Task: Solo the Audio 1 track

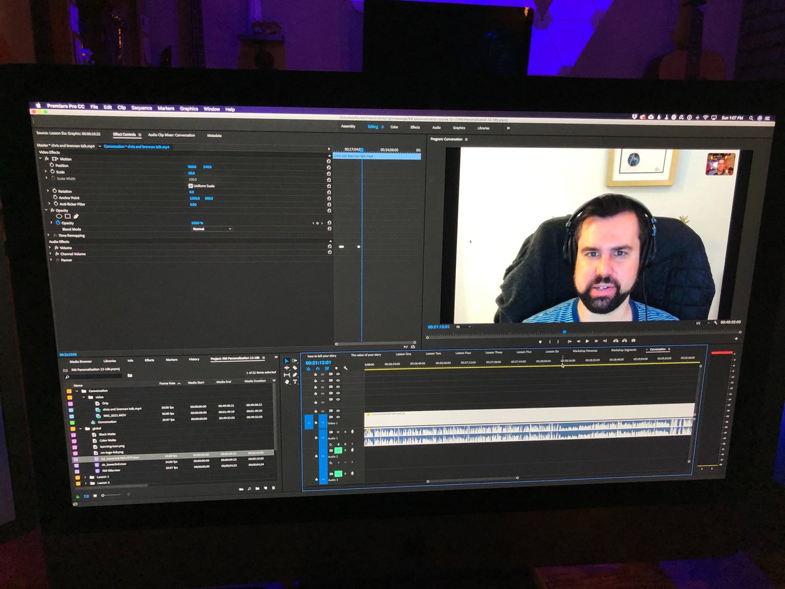Action: [x=345, y=432]
